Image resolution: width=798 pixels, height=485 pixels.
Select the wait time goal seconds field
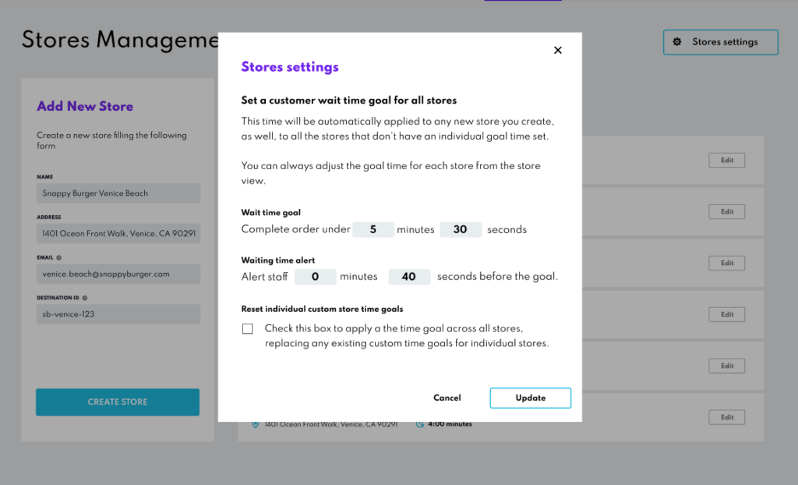click(x=460, y=230)
